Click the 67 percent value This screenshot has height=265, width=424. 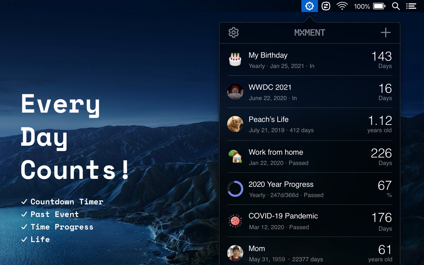coord(385,186)
